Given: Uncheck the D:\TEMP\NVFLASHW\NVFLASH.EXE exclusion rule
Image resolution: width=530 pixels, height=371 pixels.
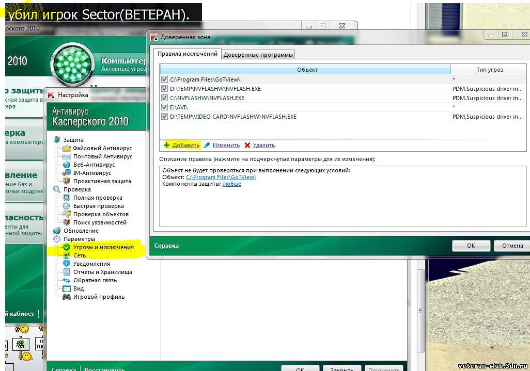Looking at the screenshot, I should click(x=164, y=88).
